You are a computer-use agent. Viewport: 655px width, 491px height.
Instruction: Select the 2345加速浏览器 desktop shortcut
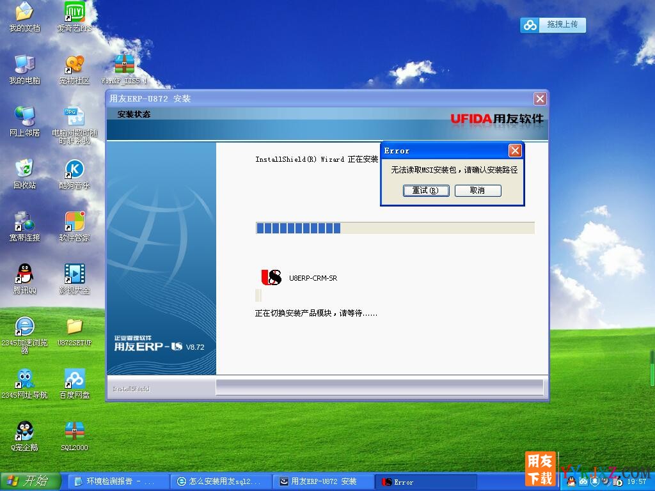pyautogui.click(x=25, y=335)
